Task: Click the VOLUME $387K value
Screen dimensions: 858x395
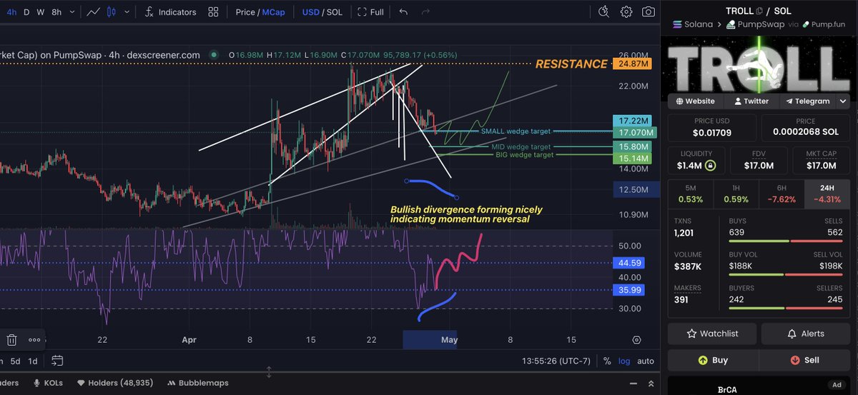Action: point(689,266)
